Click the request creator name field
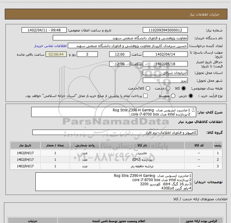 [128, 46]
